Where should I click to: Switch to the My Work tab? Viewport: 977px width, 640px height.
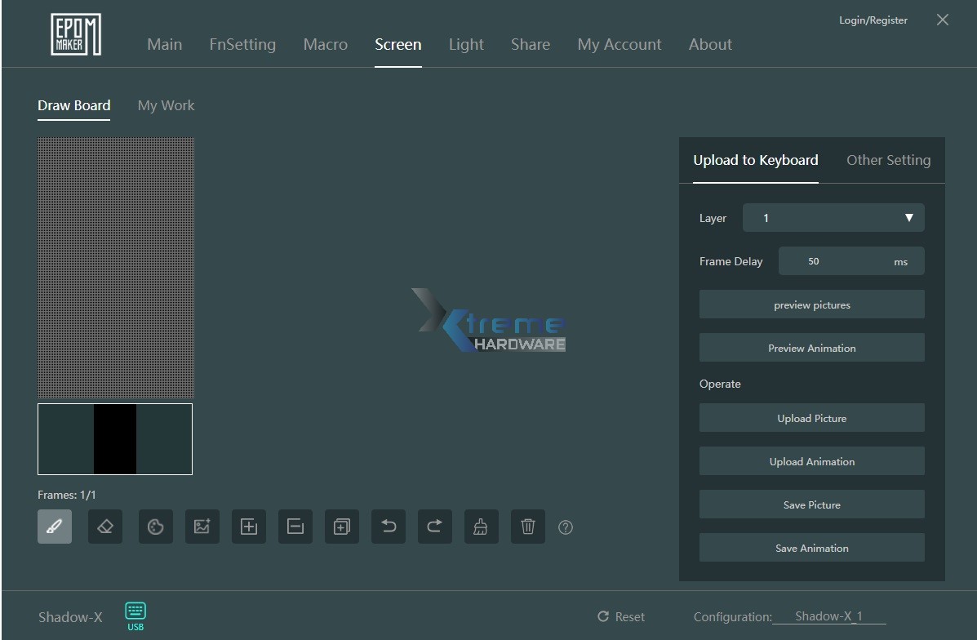[166, 105]
